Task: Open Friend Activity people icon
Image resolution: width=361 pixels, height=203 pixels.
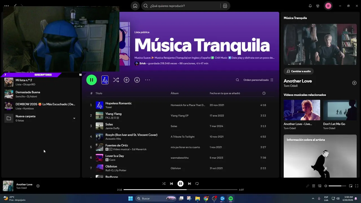Action: click(x=318, y=6)
